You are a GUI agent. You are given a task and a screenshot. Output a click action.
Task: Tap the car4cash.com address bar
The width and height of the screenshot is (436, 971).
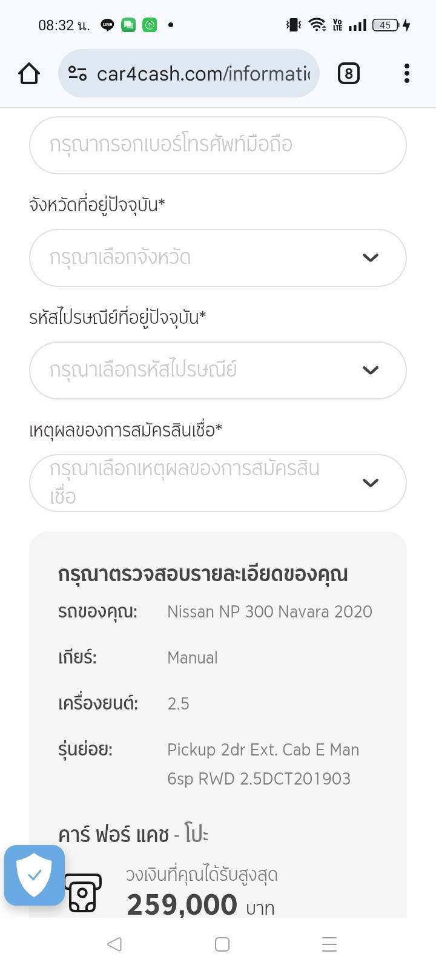pyautogui.click(x=203, y=74)
